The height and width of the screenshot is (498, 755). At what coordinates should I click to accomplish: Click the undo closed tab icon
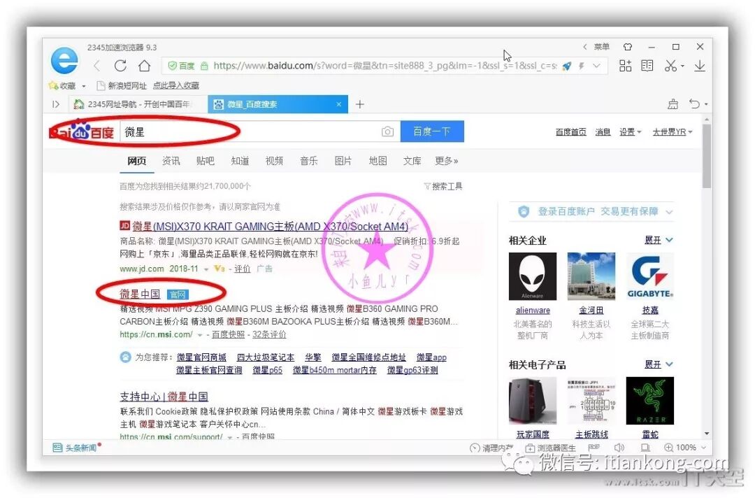(694, 104)
